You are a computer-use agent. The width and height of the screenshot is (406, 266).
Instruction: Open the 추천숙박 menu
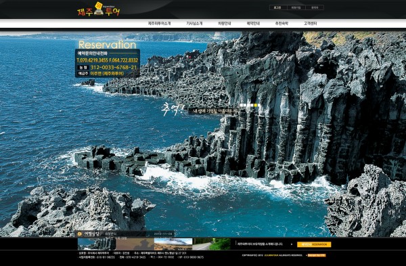281,23
